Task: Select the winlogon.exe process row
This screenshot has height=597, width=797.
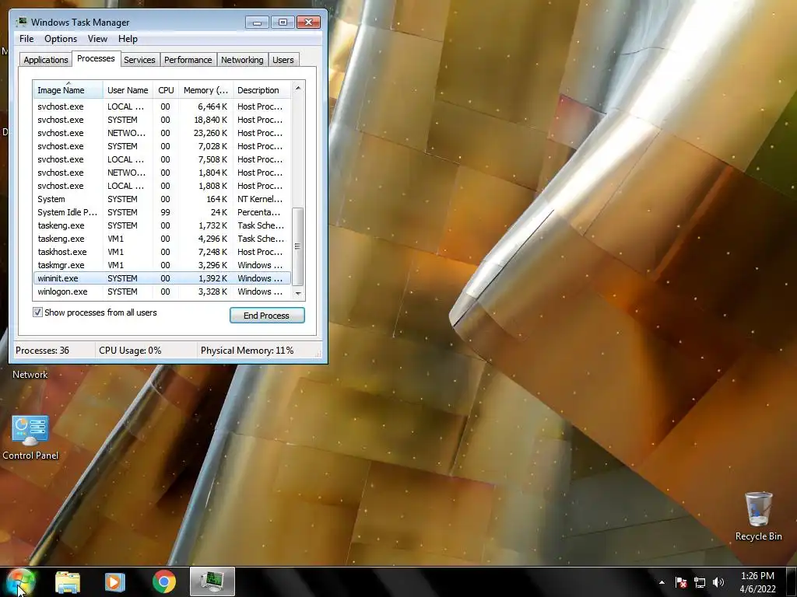Action: [x=162, y=292]
